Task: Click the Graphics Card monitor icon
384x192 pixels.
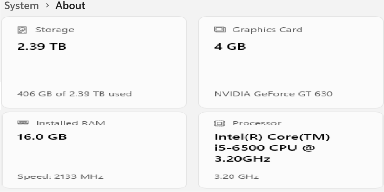Action: 220,30
